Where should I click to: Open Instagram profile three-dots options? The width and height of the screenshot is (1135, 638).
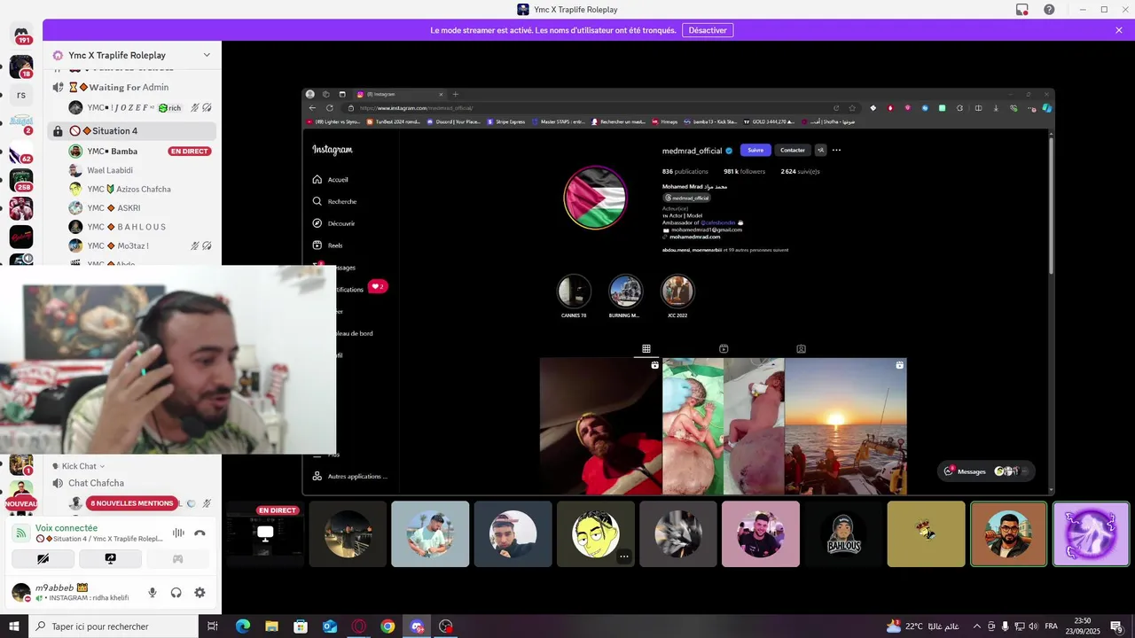coord(836,150)
